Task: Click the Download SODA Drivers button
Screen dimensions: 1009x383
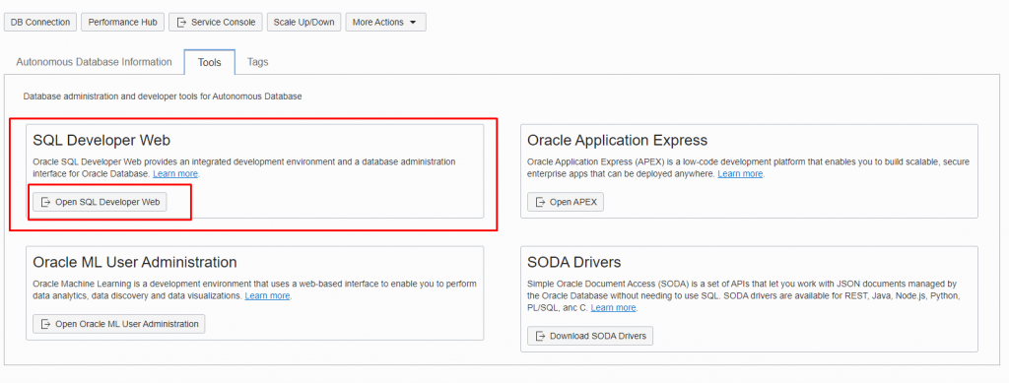Action: pyautogui.click(x=590, y=336)
